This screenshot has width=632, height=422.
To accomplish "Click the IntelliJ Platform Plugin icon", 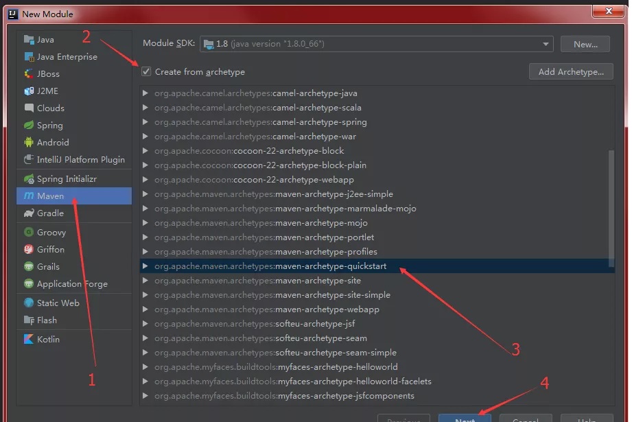I will point(29,160).
